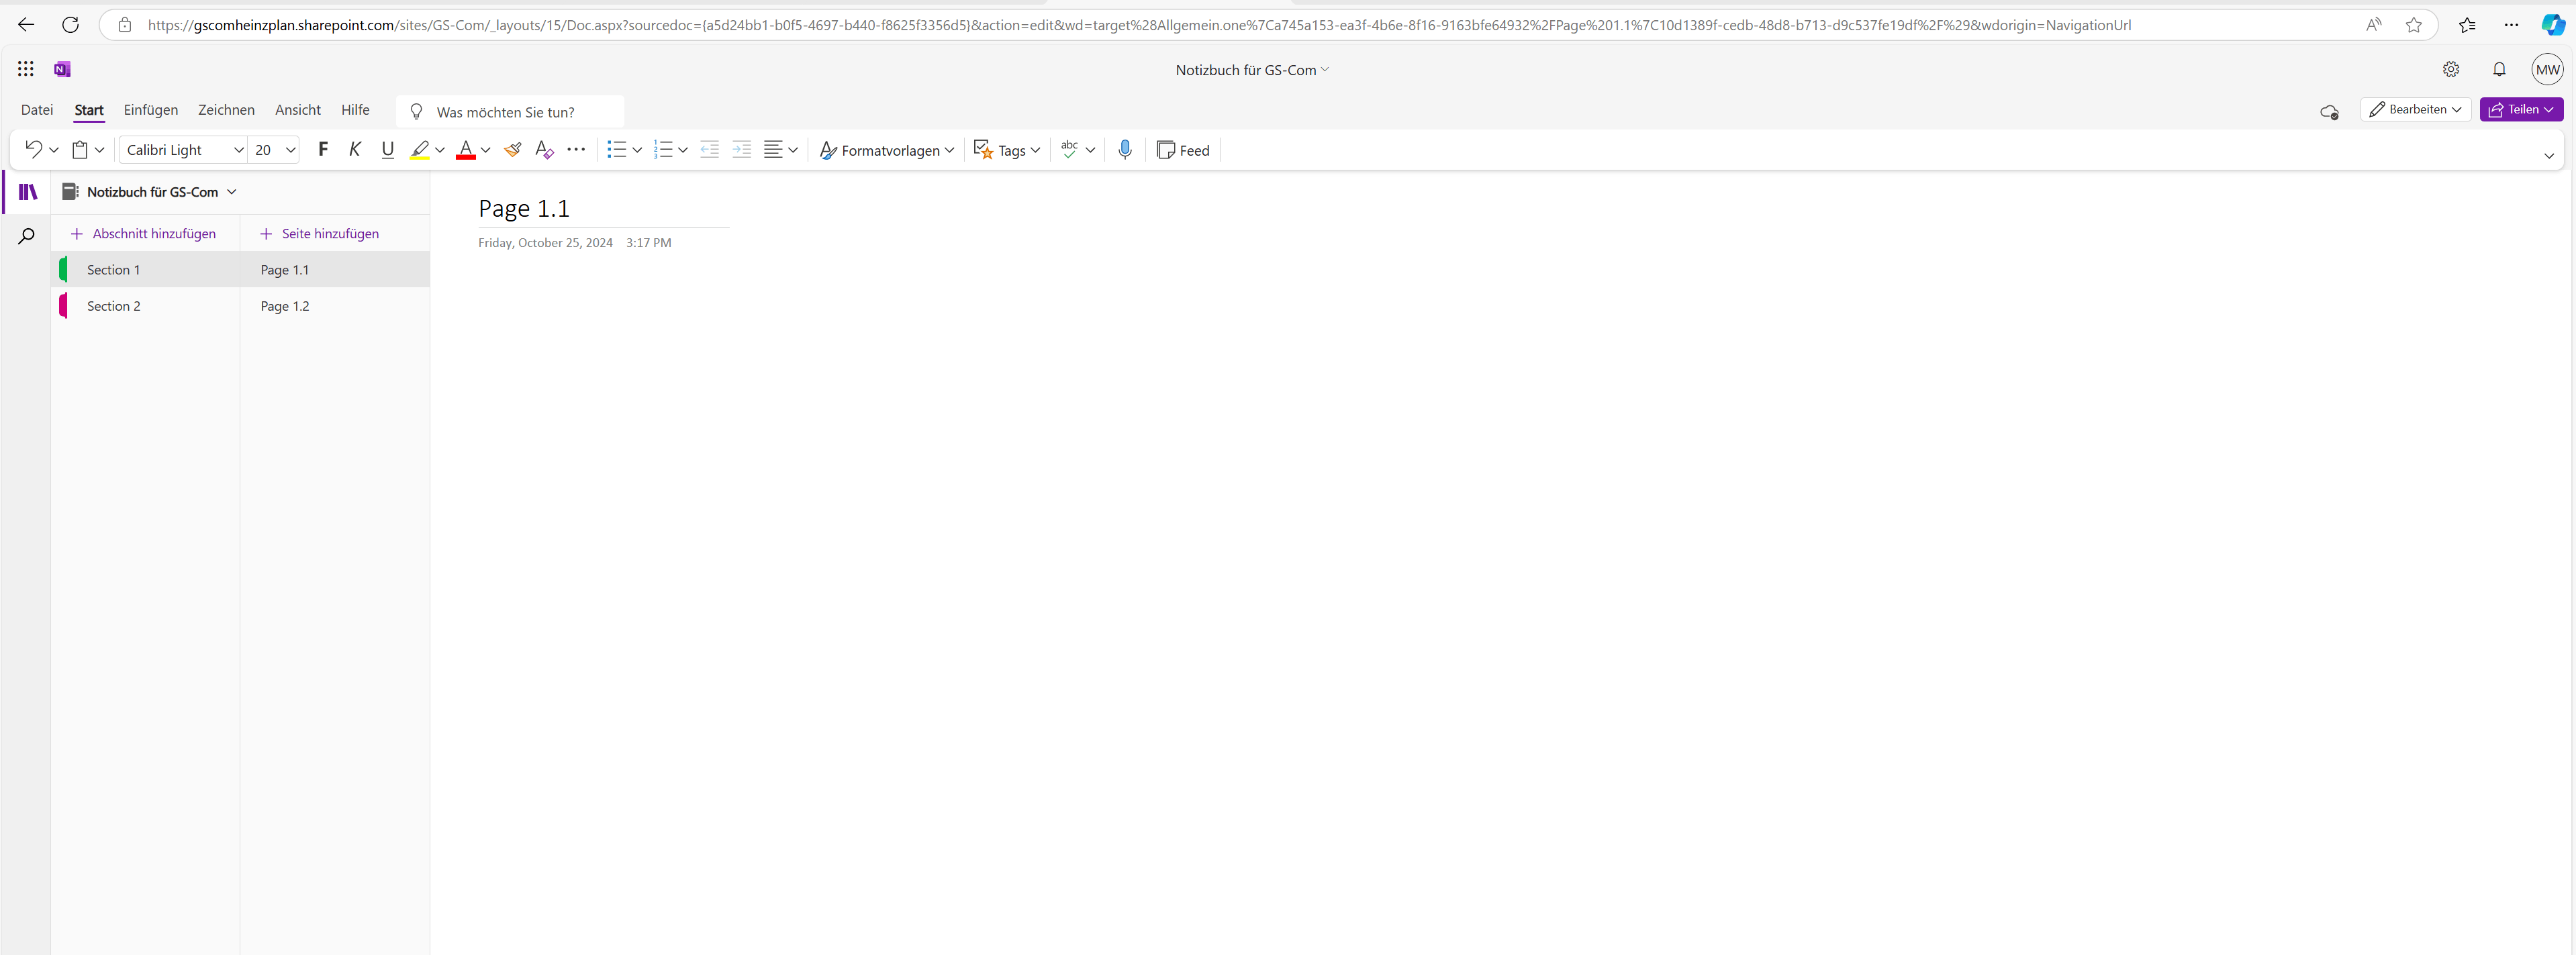Toggle italic formatting (K)
The image size is (2576, 955).
[355, 150]
